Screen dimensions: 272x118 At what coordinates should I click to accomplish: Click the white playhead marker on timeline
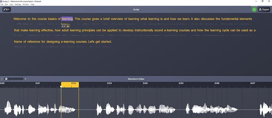point(61,86)
